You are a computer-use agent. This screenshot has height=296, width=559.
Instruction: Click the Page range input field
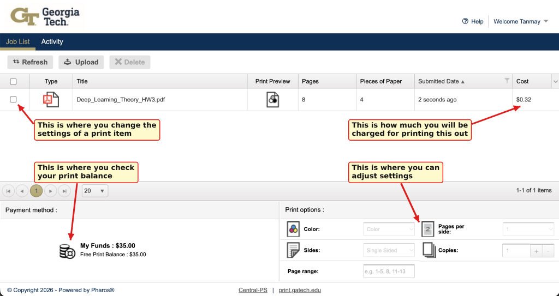[389, 271]
